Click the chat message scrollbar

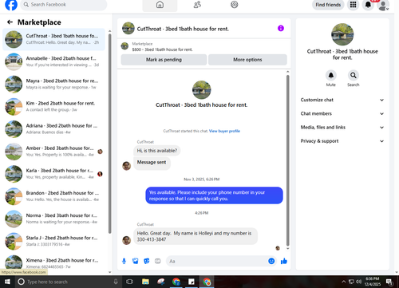click(287, 160)
